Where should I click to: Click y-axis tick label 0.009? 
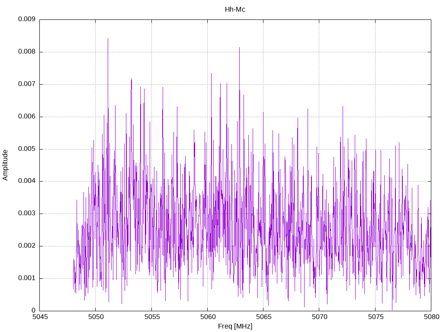27,19
